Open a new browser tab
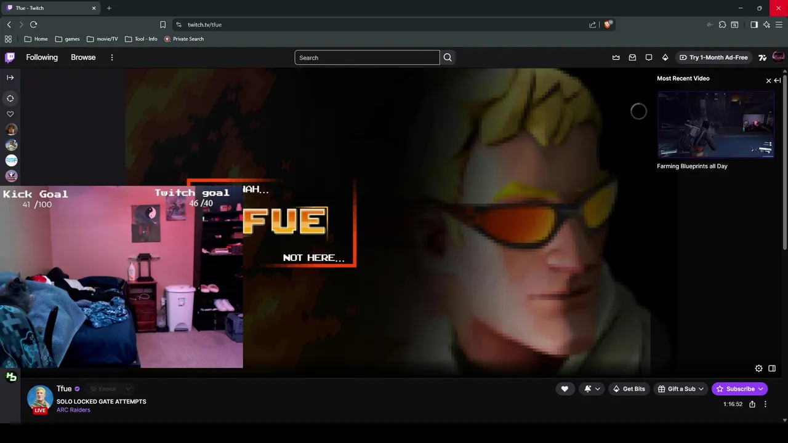The height and width of the screenshot is (443, 788). coord(109,8)
